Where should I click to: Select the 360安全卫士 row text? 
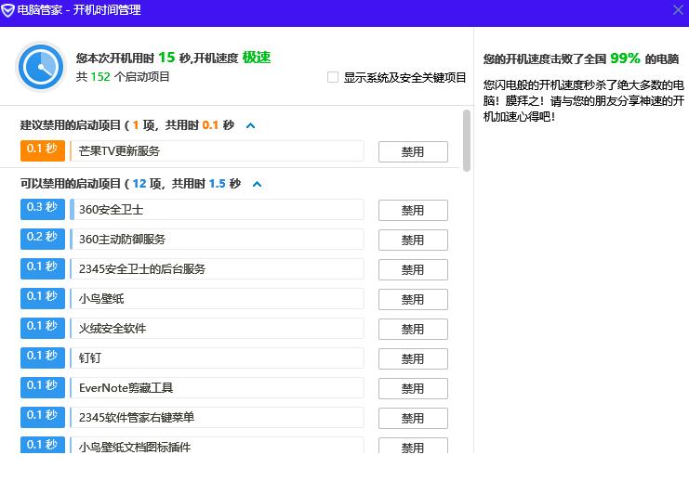tap(112, 209)
